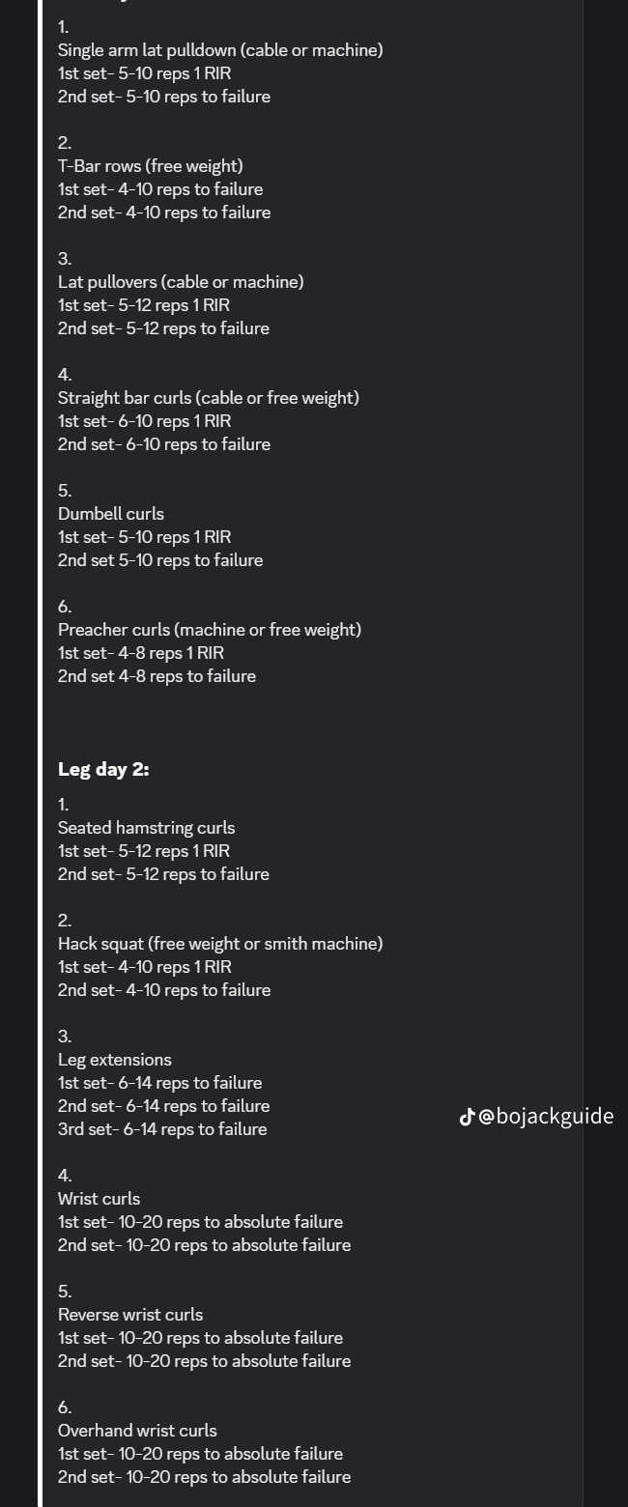This screenshot has width=628, height=1507.
Task: Select 'Hack squat' exercise text
Action: [219, 944]
